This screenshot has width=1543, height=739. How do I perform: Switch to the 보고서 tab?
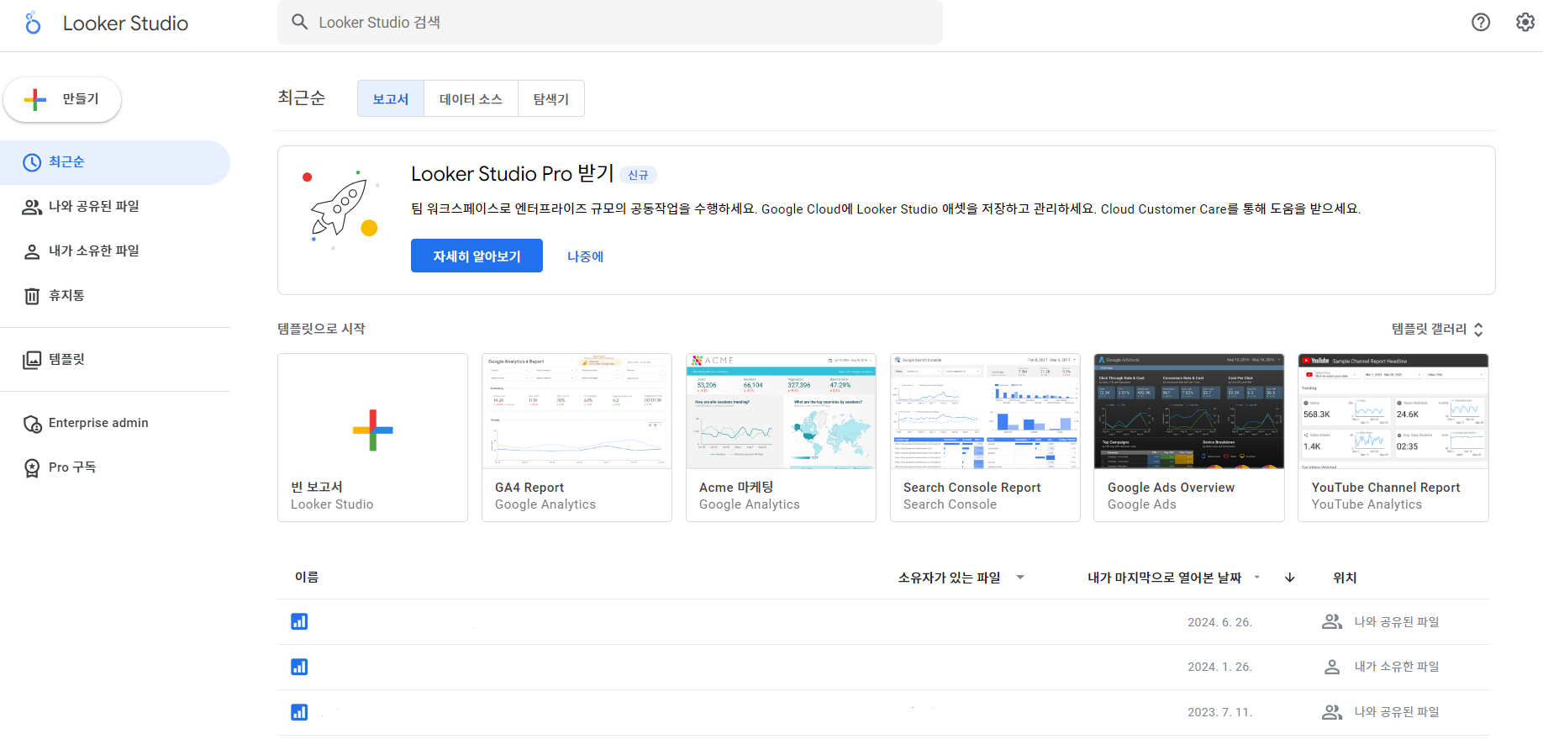click(x=391, y=98)
